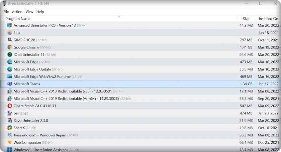Click the 547 MB size of Opera

click(246, 106)
